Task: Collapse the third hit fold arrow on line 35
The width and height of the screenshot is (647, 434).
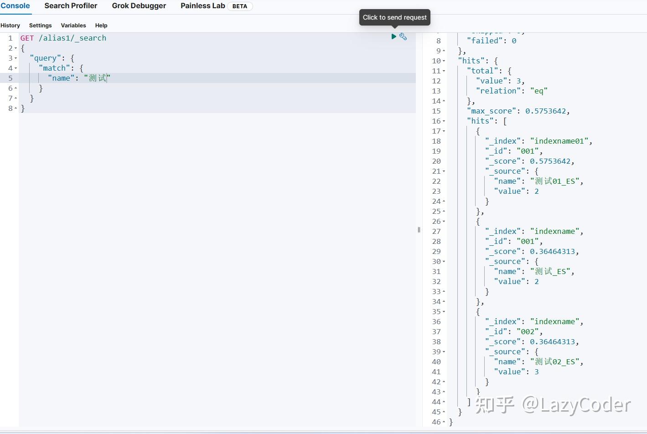Action: [x=444, y=311]
